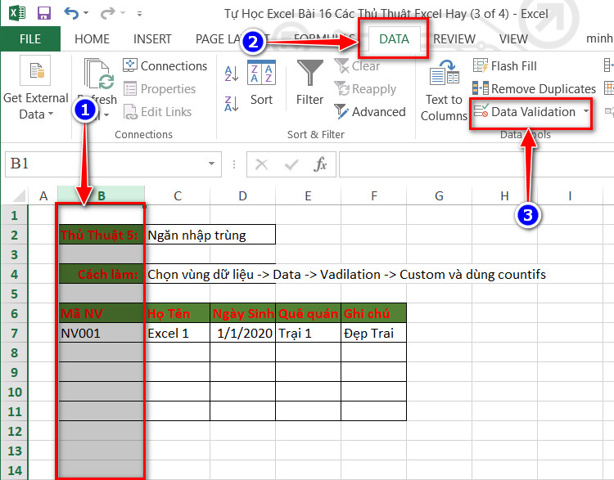
Task: Undo the last action
Action: pyautogui.click(x=71, y=13)
